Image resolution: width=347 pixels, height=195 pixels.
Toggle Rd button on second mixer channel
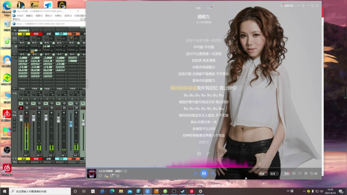pos(33,103)
